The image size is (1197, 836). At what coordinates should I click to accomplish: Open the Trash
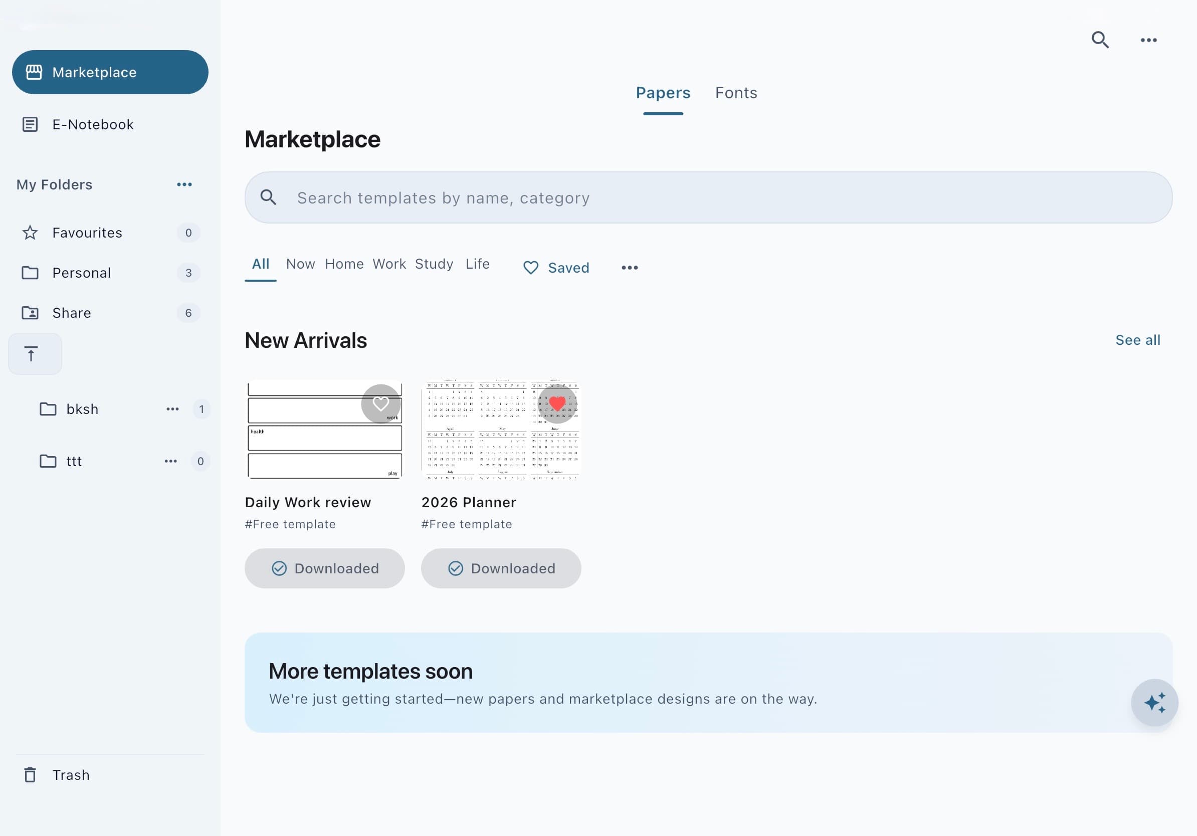pyautogui.click(x=57, y=775)
